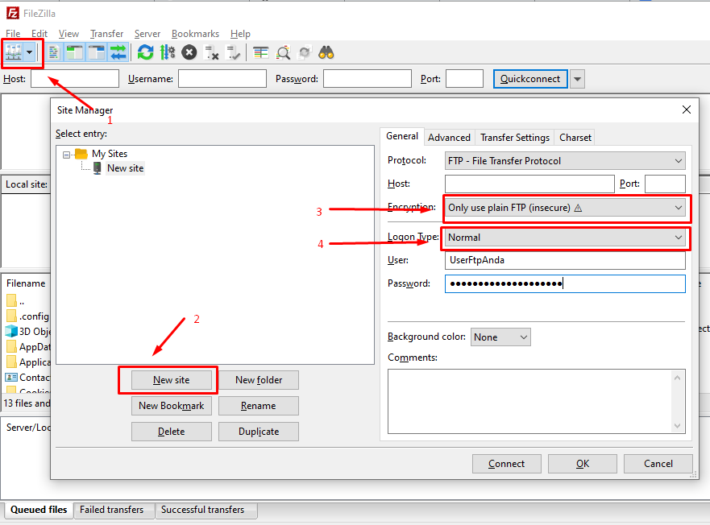Click the New folder button
Viewport: 710px width, 525px height.
(x=259, y=380)
